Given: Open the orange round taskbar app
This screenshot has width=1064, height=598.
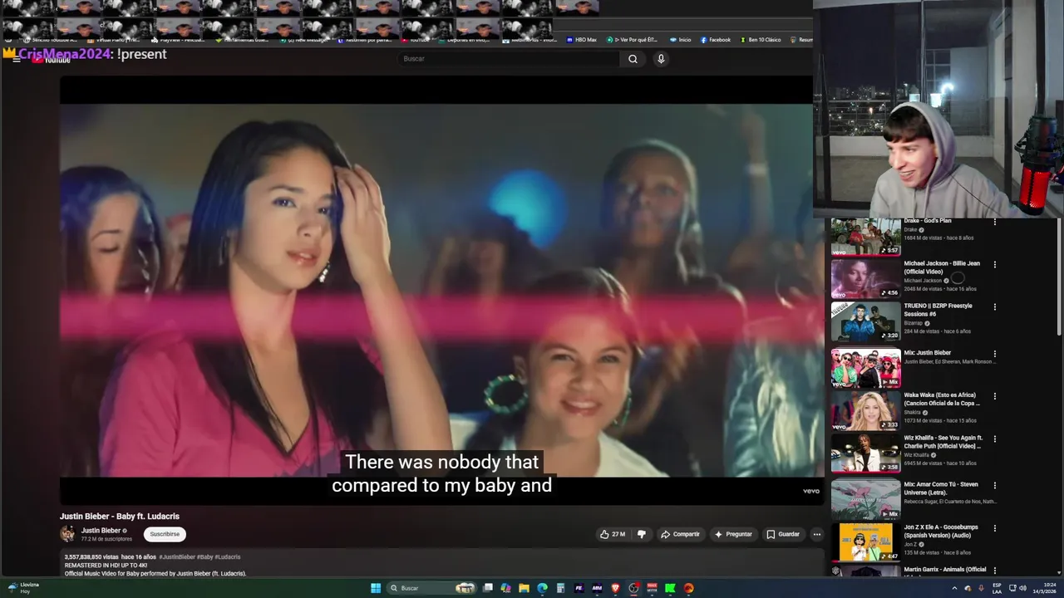Looking at the screenshot, I should (688, 588).
